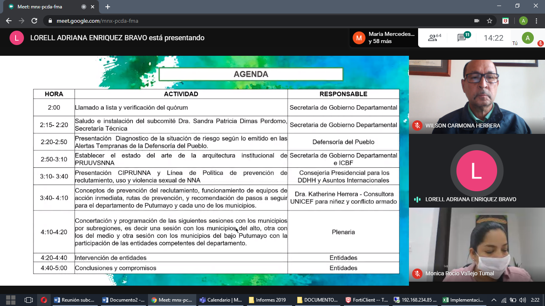This screenshot has height=306, width=545.
Task: Open a new browser tab
Action: point(107,7)
